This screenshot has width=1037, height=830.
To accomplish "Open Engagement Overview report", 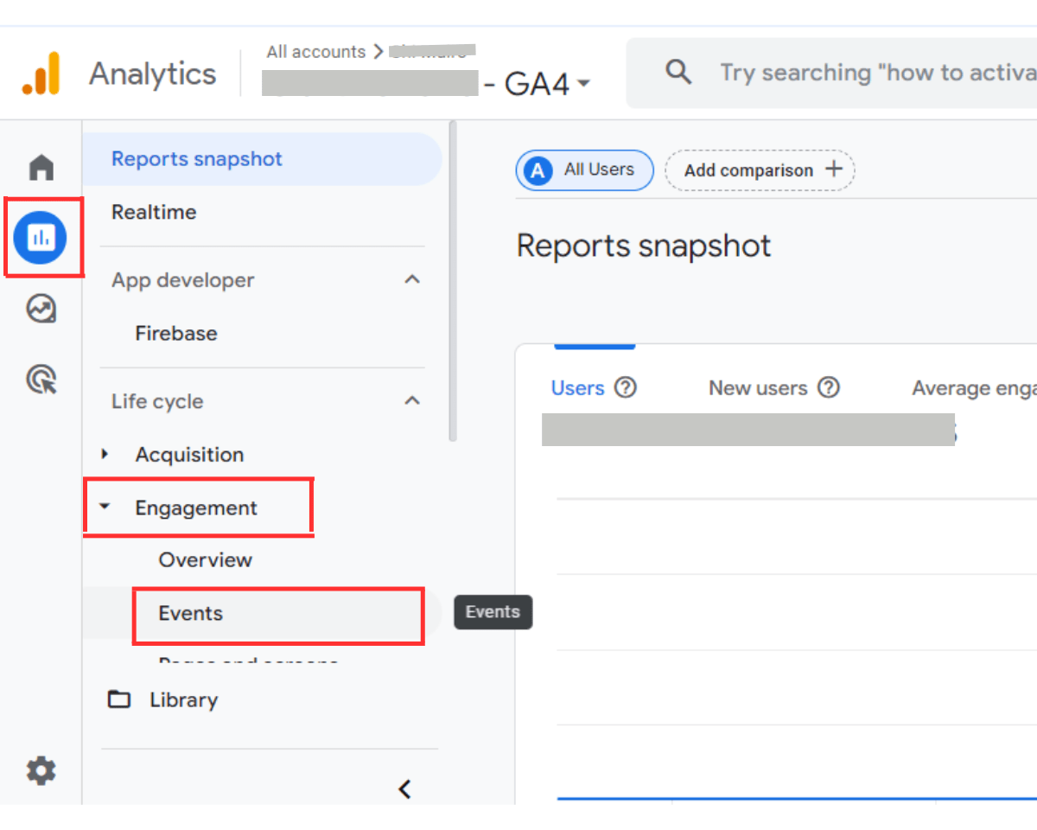I will [206, 559].
